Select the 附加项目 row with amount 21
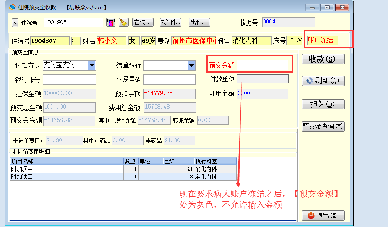This screenshot has width=388, height=227. pyautogui.click(x=124, y=169)
